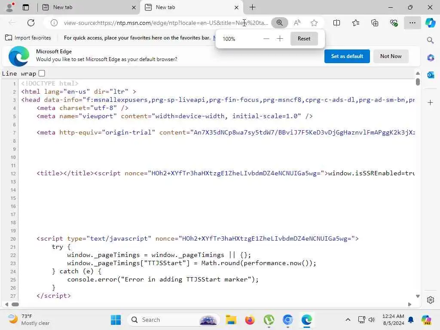Click Set as default button

point(347,56)
